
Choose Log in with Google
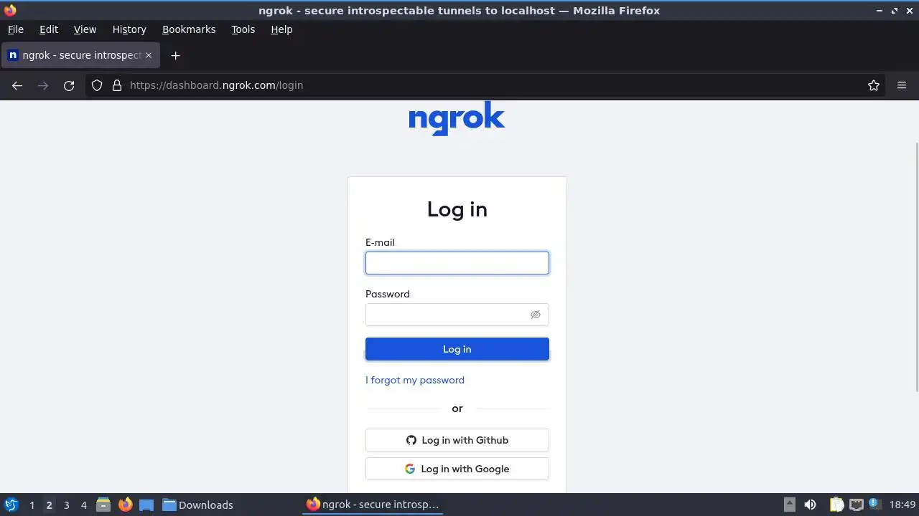[x=457, y=469]
